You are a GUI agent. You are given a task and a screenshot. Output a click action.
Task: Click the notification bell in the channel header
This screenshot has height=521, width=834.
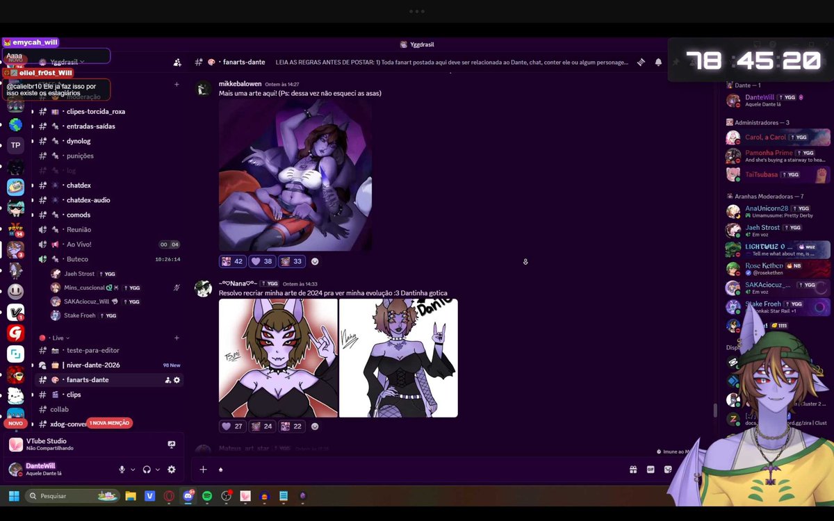(658, 62)
